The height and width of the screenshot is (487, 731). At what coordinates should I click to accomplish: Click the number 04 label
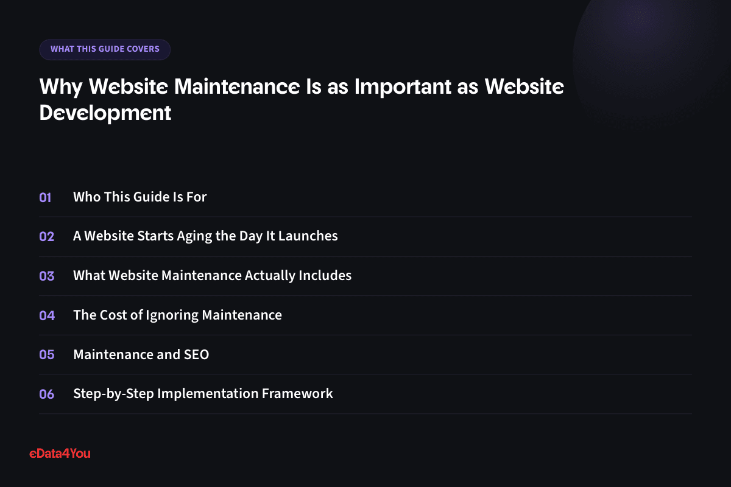pyautogui.click(x=47, y=315)
